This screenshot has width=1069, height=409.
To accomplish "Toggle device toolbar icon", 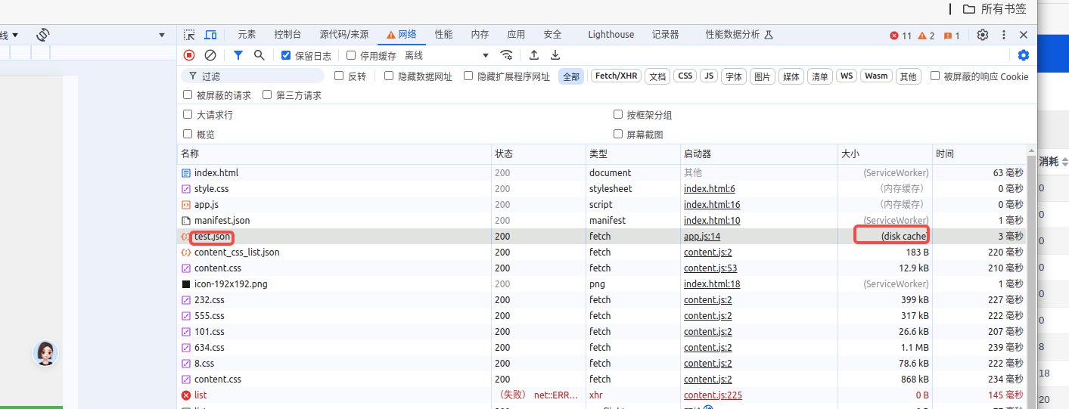I will click(x=211, y=35).
